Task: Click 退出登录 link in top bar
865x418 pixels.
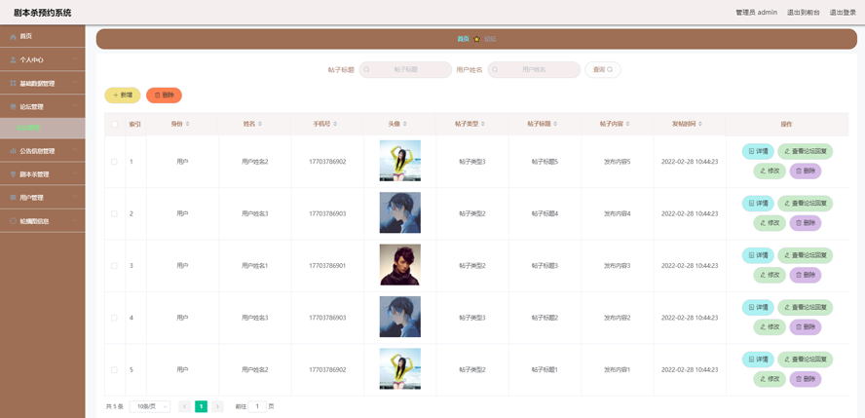Action: pyautogui.click(x=843, y=13)
